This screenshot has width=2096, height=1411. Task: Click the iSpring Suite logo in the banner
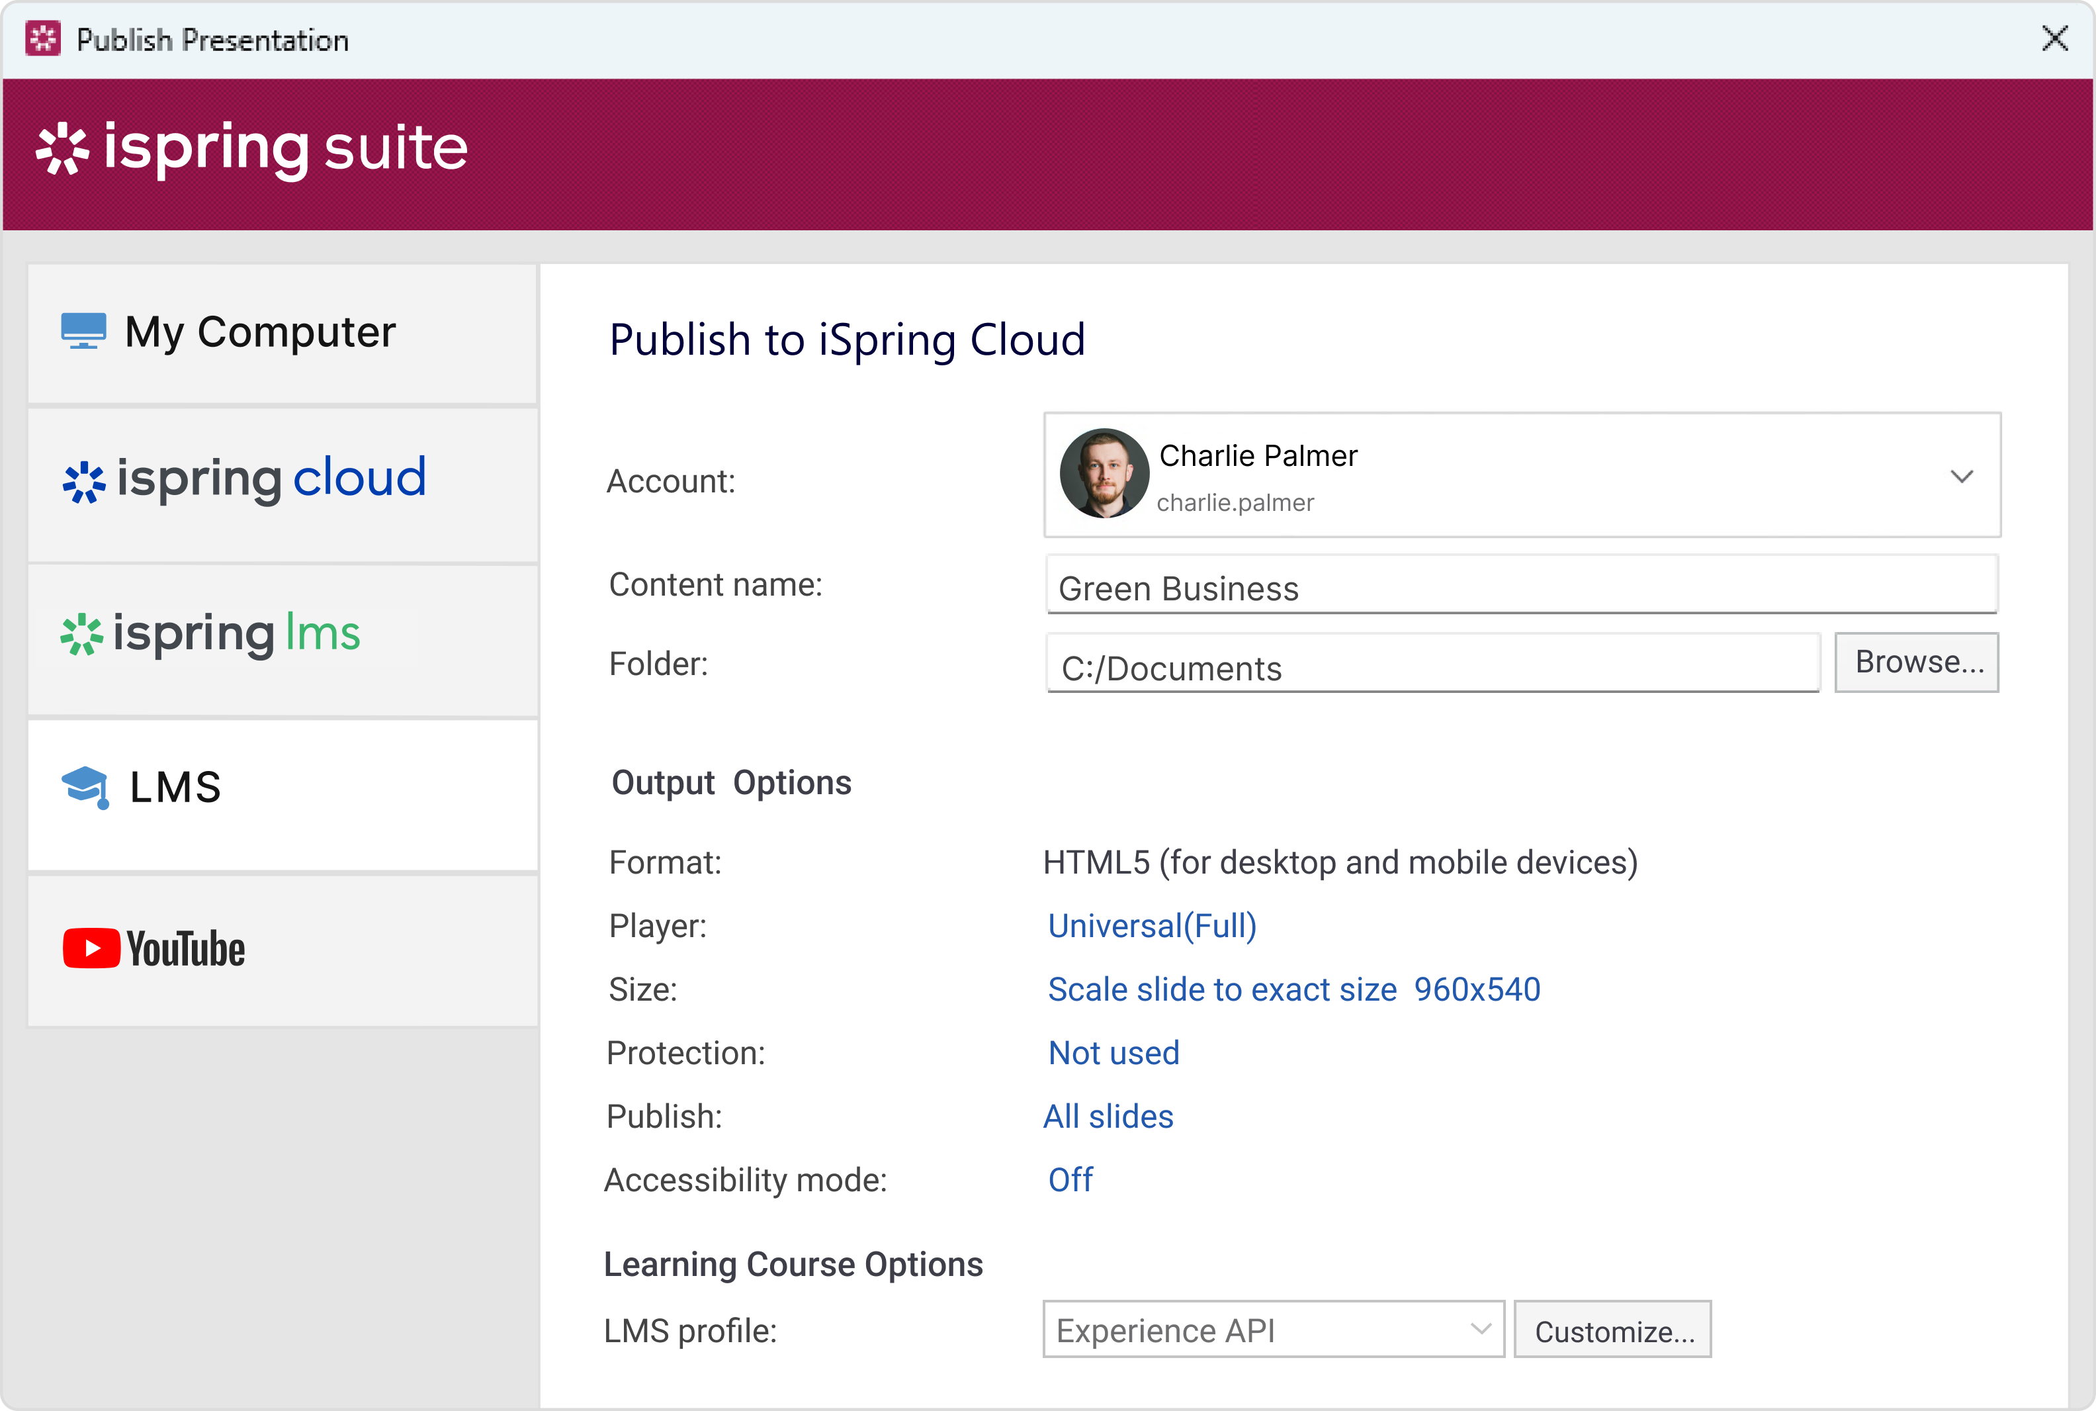coord(252,148)
